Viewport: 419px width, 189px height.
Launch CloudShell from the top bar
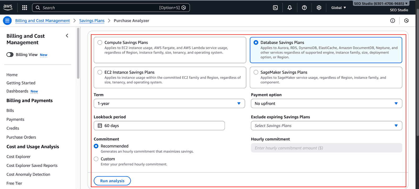click(x=275, y=8)
